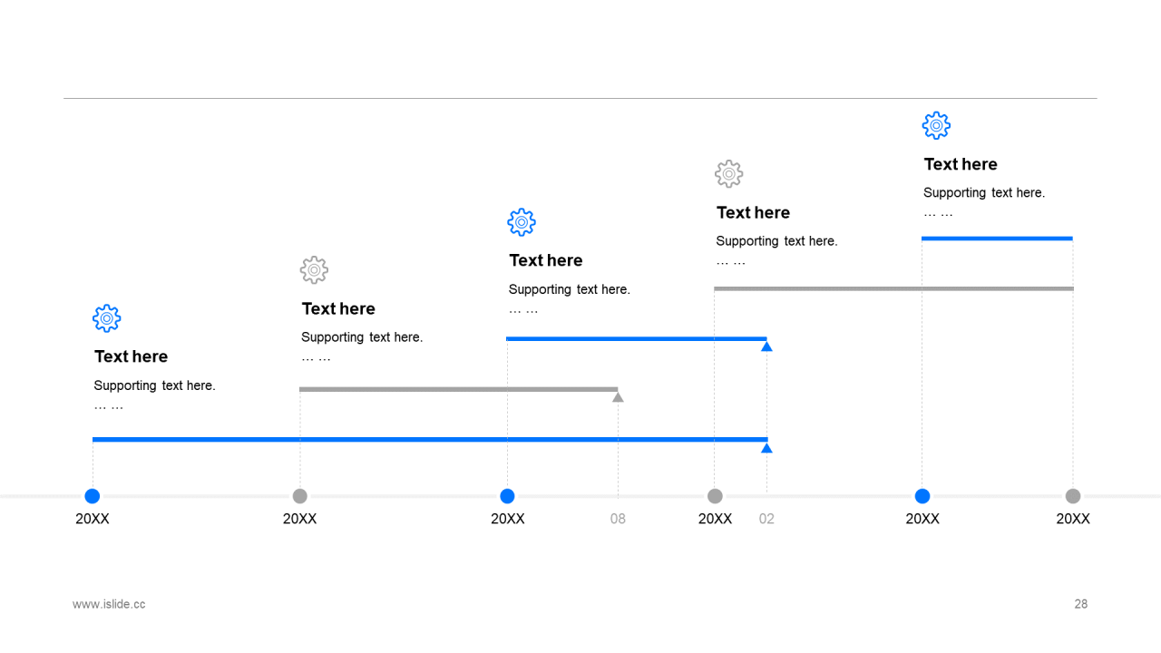Select the gray bar ending at the gray triangle

458,389
